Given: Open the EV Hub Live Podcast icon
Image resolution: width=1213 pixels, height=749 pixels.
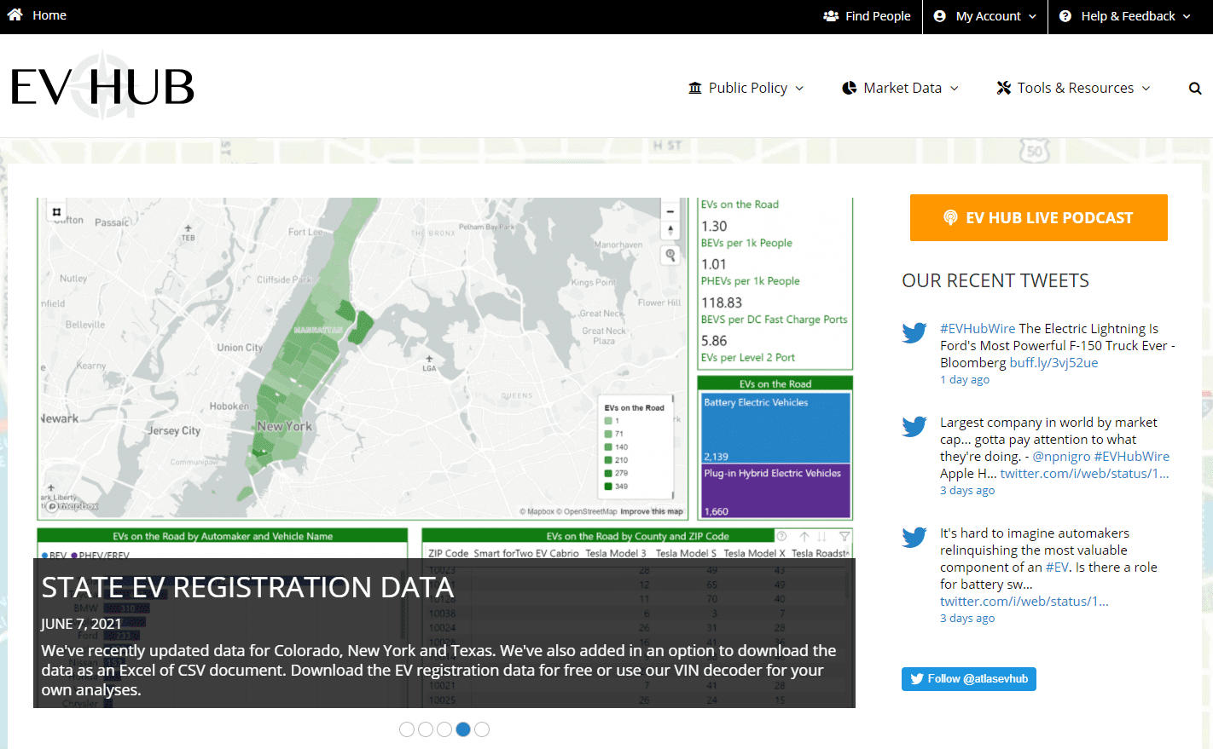Looking at the screenshot, I should (950, 218).
